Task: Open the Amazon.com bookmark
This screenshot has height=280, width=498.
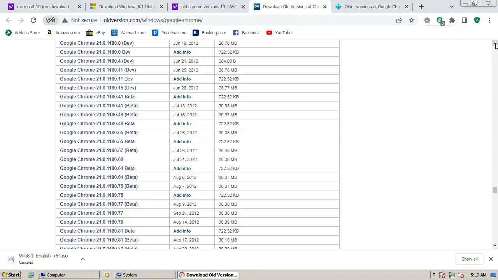Action: coord(63,33)
